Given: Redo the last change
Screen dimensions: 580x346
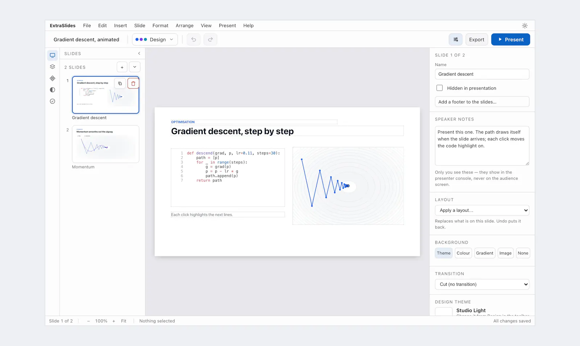Looking at the screenshot, I should tap(210, 39).
